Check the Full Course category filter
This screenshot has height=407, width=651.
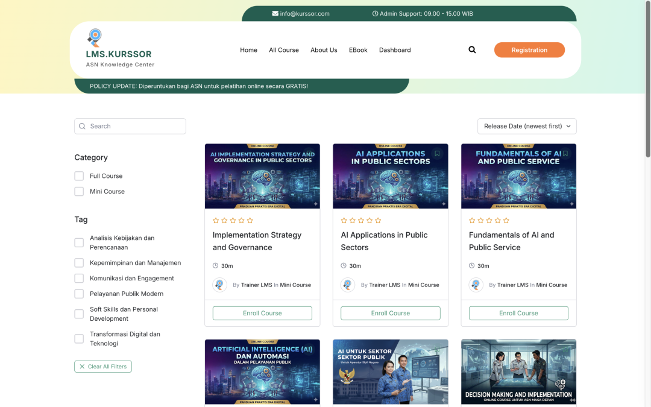pyautogui.click(x=79, y=176)
